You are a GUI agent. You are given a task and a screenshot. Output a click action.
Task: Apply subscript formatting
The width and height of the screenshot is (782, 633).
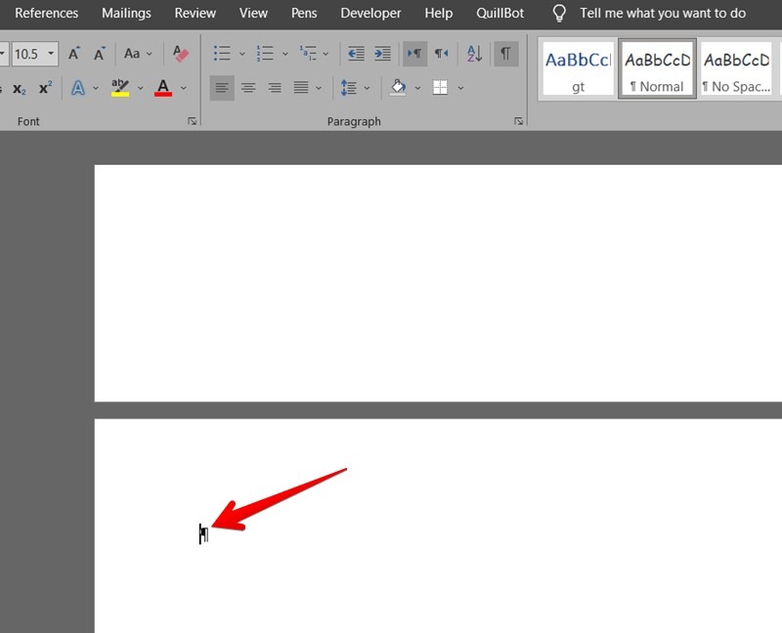coord(19,88)
